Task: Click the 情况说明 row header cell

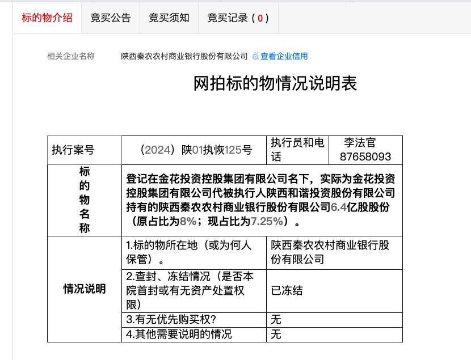Action: tap(85, 289)
